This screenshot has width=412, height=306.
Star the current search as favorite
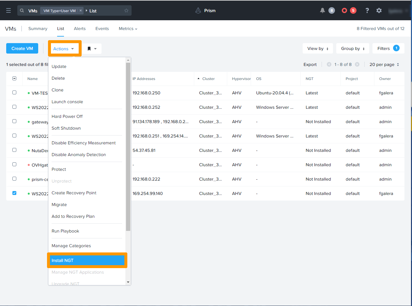click(x=126, y=11)
